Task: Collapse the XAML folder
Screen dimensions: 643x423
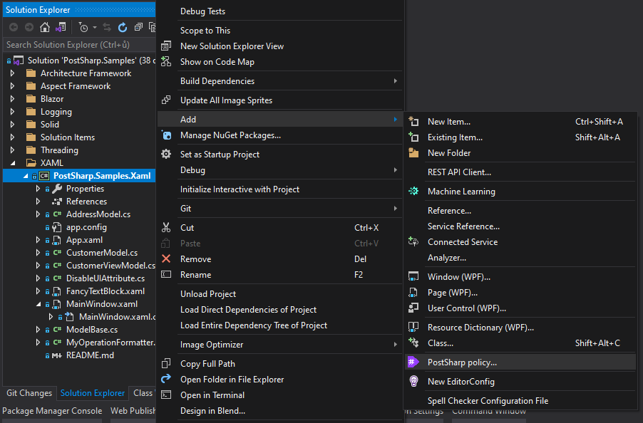Action: coord(12,163)
